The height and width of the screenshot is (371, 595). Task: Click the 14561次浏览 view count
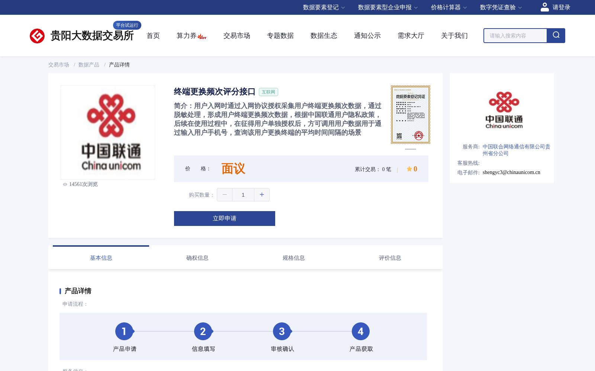coord(83,184)
